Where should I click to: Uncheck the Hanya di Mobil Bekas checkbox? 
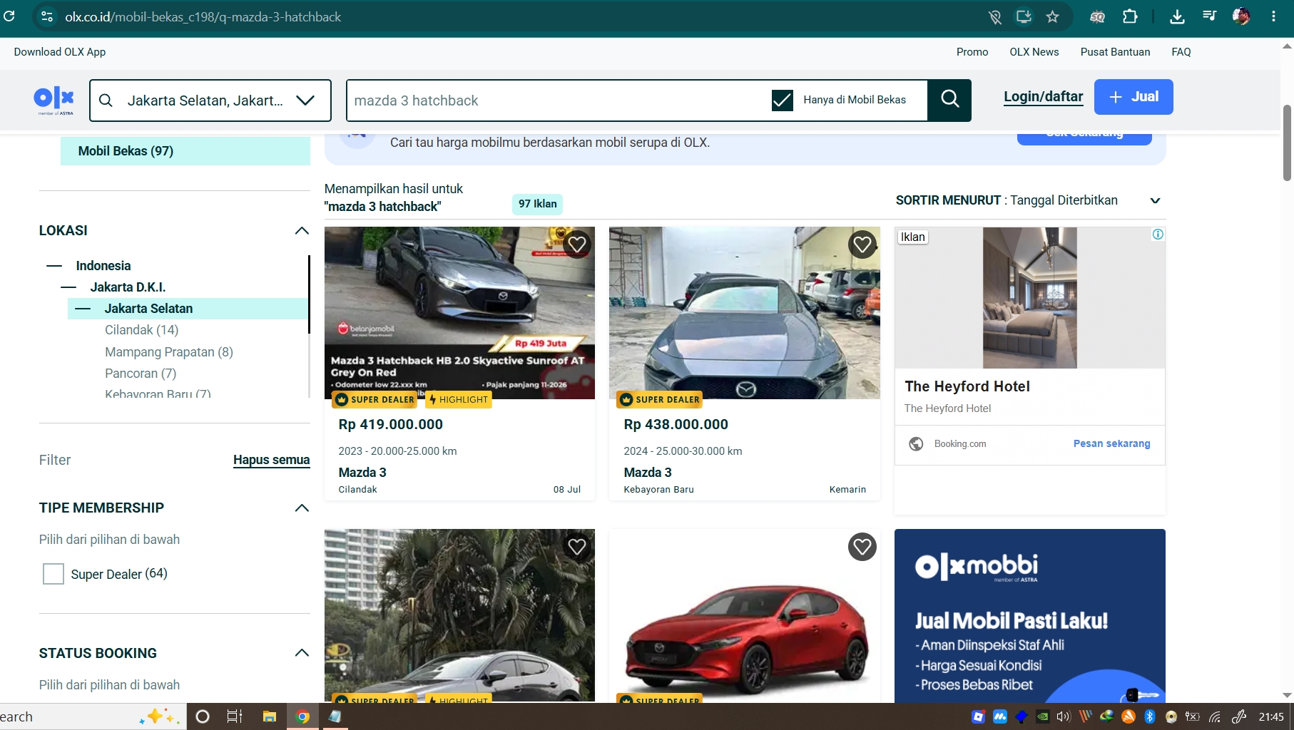[x=782, y=100]
